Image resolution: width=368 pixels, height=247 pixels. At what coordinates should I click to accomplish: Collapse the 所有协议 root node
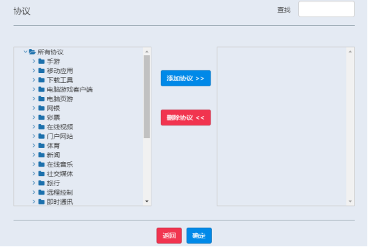[25, 52]
